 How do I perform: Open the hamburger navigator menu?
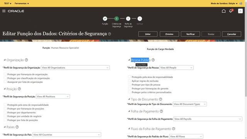point(4,11)
